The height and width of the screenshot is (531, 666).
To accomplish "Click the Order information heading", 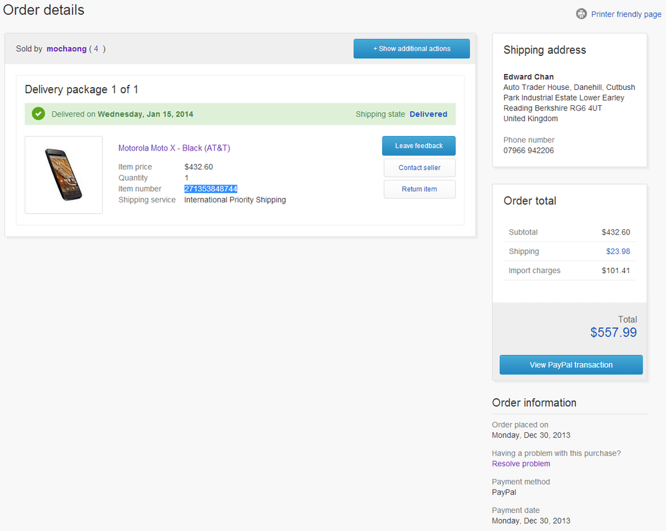I will (x=534, y=403).
